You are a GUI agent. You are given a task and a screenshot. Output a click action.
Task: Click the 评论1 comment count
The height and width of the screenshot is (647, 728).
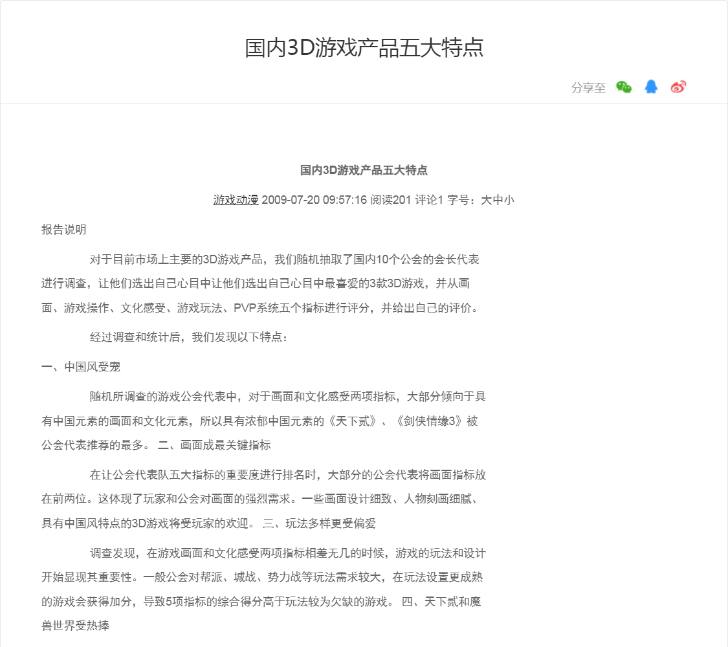(x=429, y=199)
